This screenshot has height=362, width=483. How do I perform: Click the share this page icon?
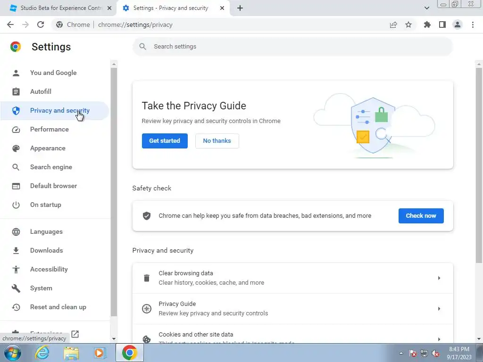tap(393, 25)
